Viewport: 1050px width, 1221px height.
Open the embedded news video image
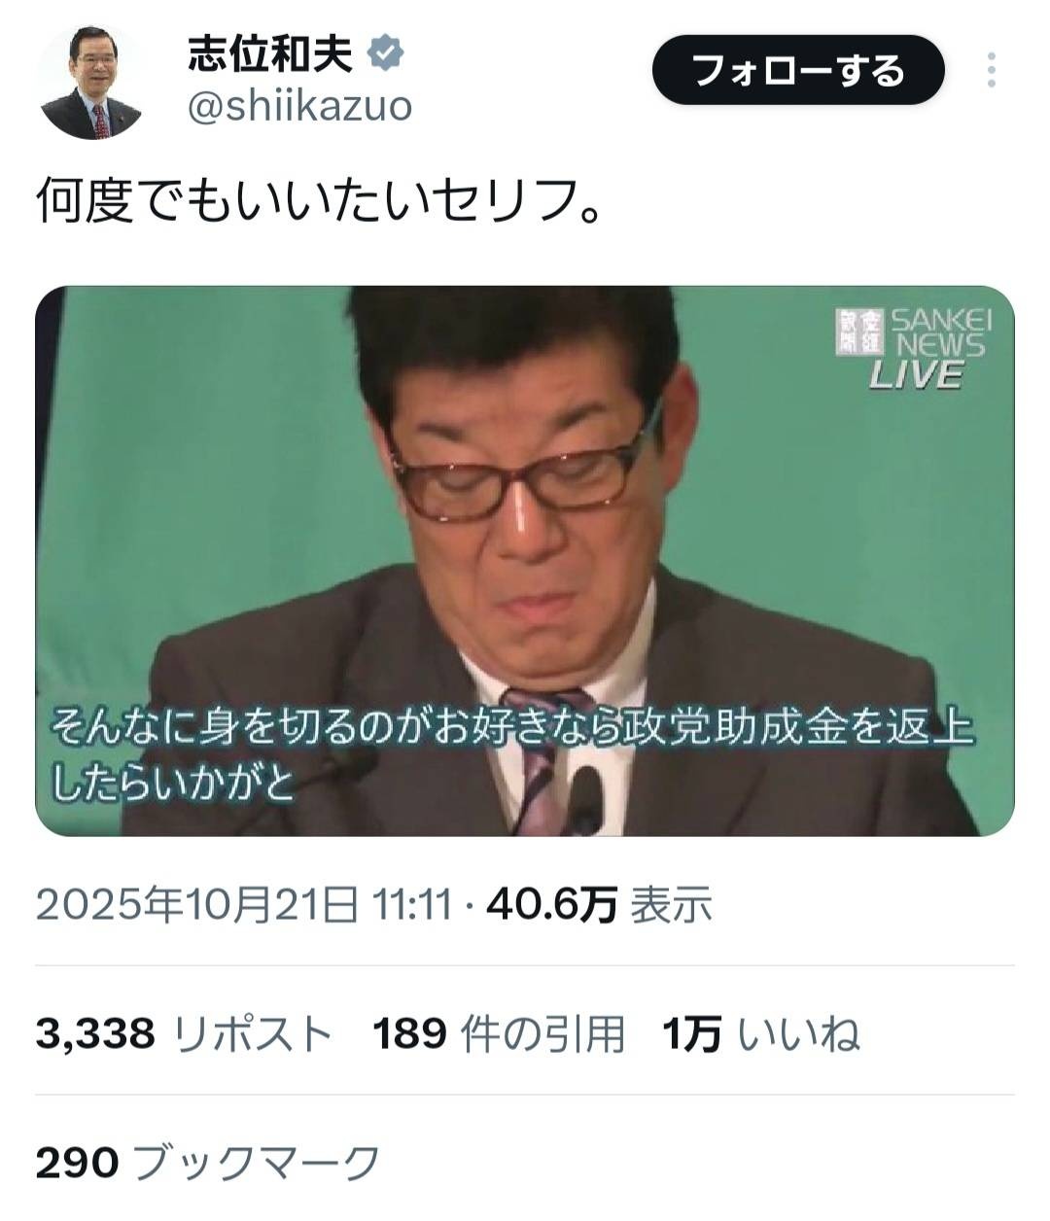pos(525,561)
